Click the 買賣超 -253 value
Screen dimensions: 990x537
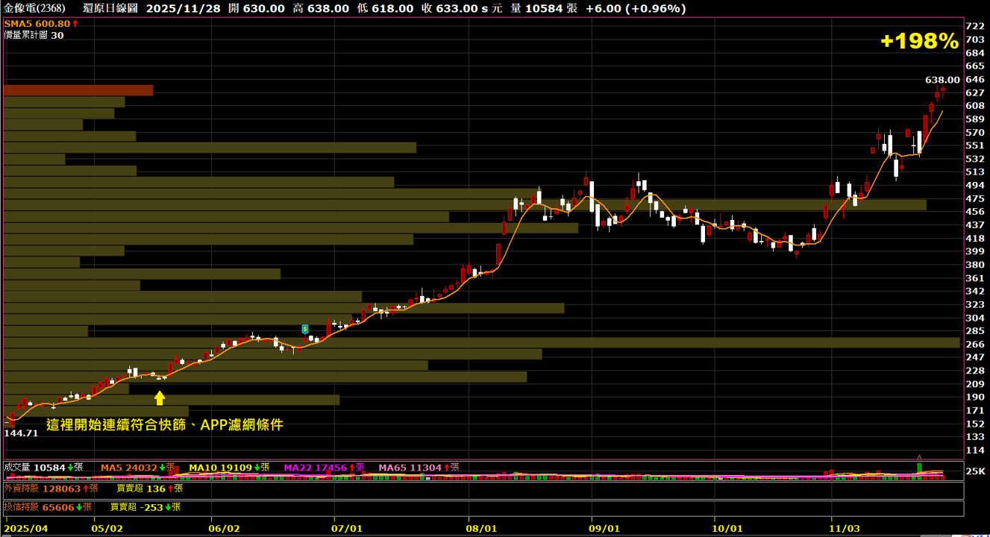[145, 507]
